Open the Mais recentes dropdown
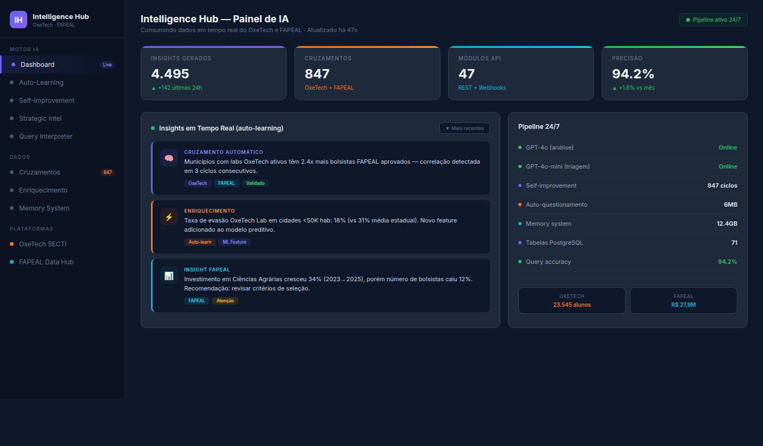Screen dimensions: 763x446 point(464,128)
